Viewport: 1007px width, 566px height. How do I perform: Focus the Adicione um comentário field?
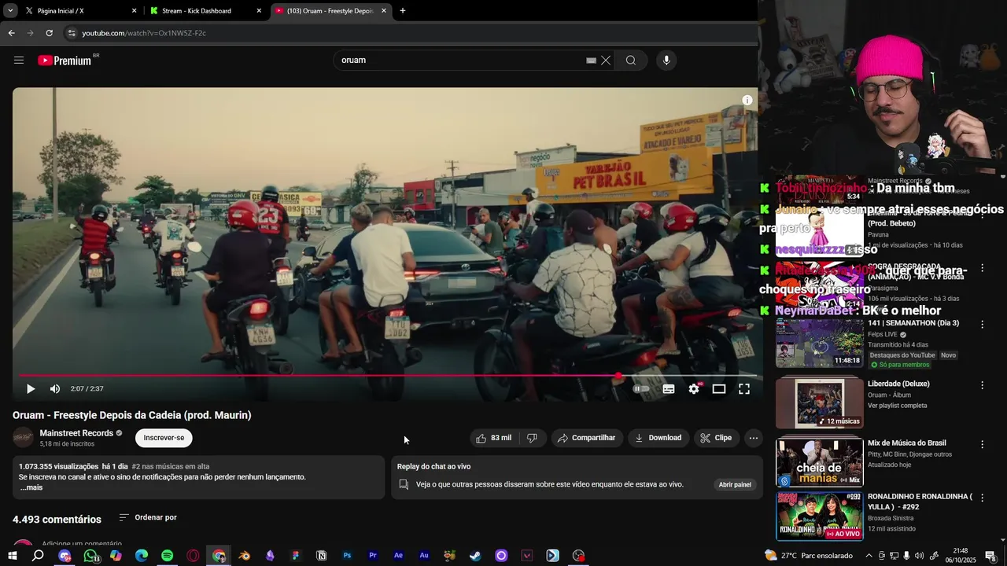click(x=82, y=544)
